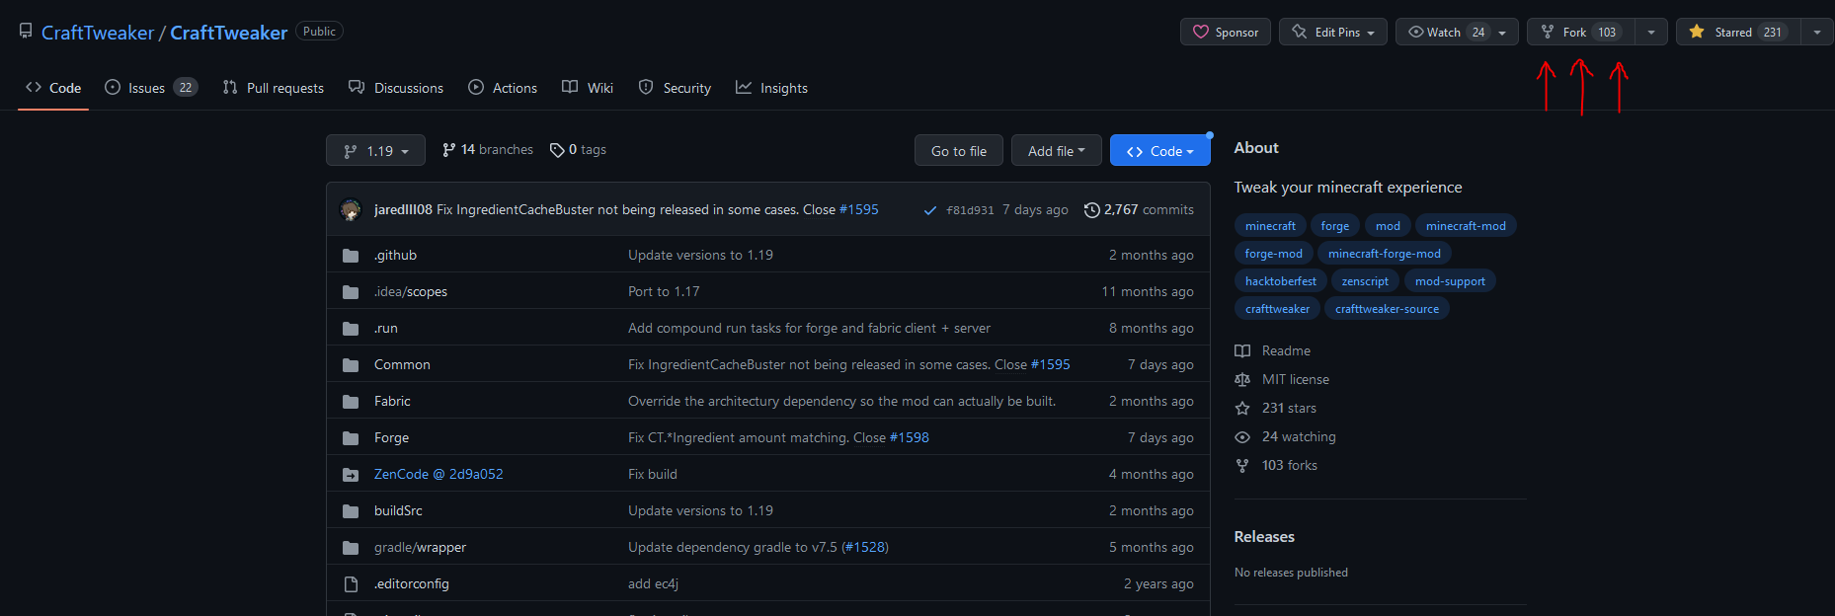1835x616 pixels.
Task: Open the Watch notifications dropdown
Action: tap(1457, 32)
